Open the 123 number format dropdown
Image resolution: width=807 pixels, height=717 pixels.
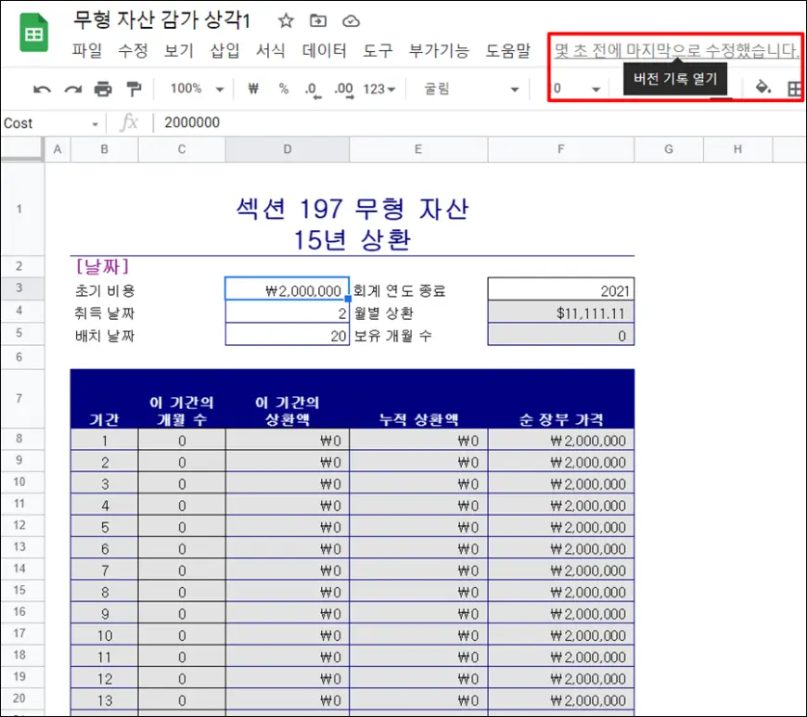(379, 89)
